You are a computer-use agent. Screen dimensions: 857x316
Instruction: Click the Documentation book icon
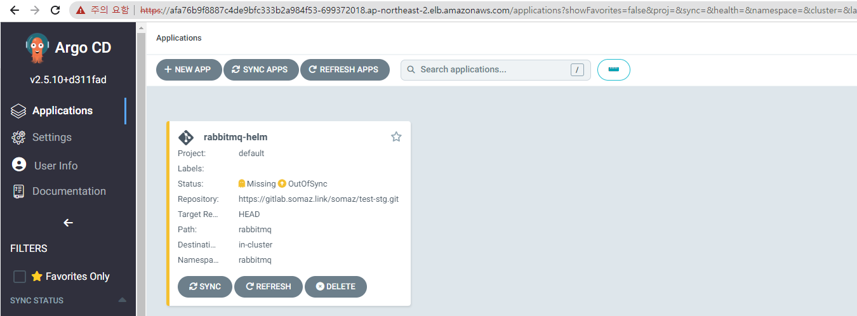pyautogui.click(x=18, y=192)
